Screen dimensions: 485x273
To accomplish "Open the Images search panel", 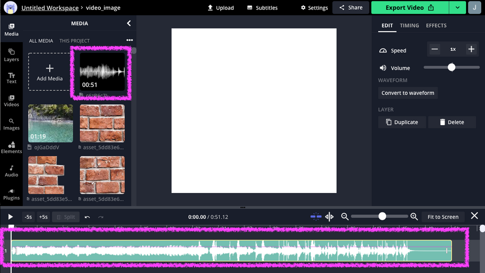I will coord(12,124).
